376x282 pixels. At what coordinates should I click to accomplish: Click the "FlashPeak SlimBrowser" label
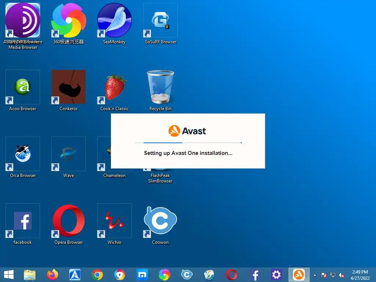(160, 178)
